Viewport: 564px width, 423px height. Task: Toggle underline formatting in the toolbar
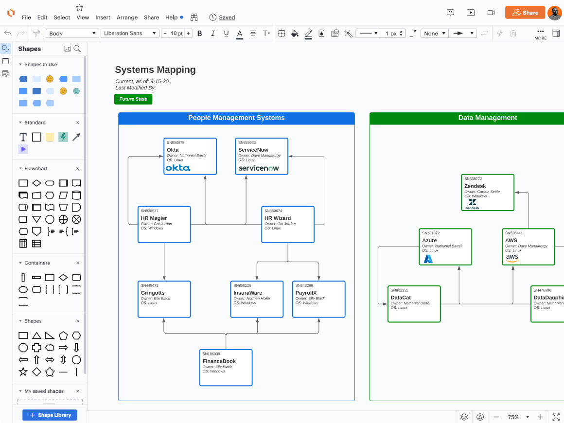coord(226,33)
